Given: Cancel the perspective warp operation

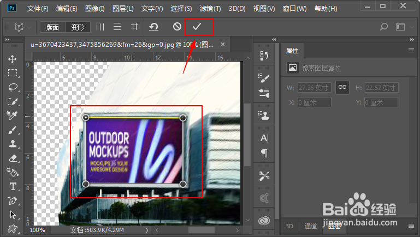Looking at the screenshot, I should click(x=177, y=27).
